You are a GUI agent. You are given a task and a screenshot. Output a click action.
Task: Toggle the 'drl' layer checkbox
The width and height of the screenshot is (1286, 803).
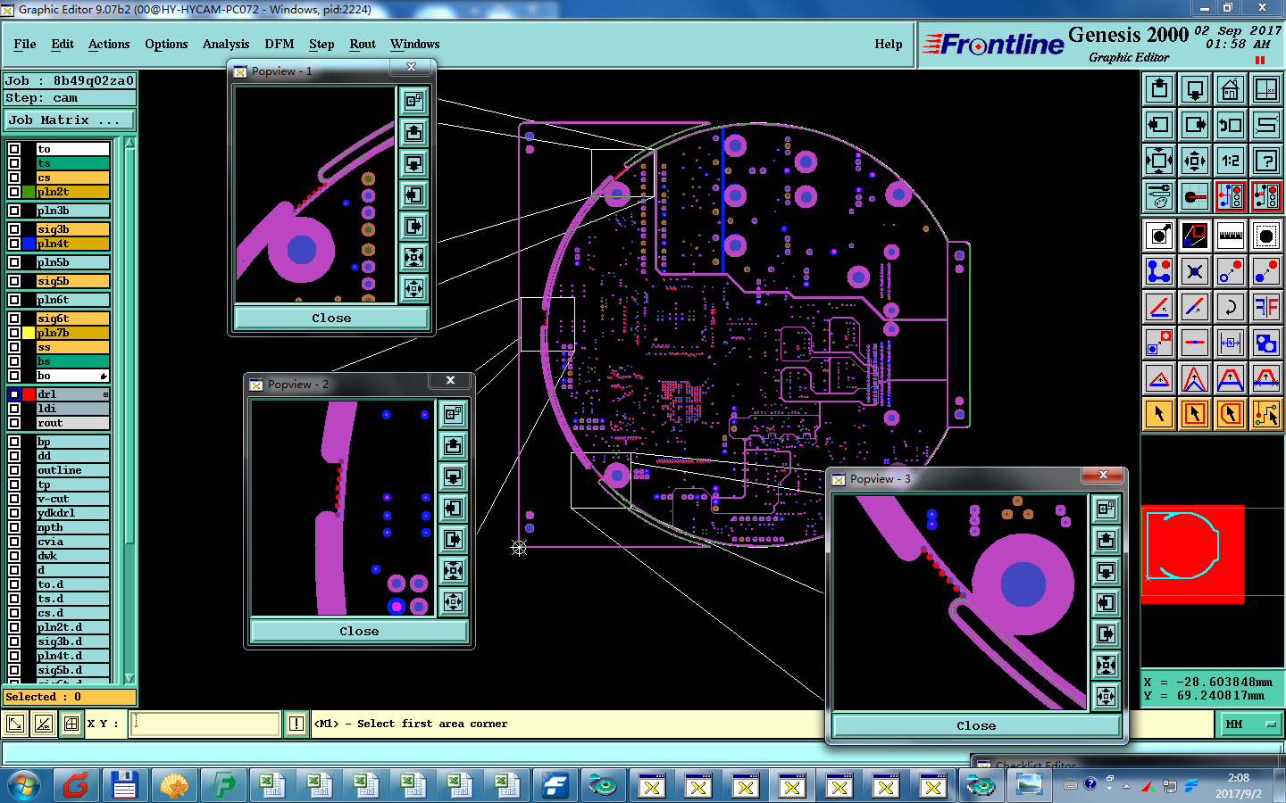(14, 394)
